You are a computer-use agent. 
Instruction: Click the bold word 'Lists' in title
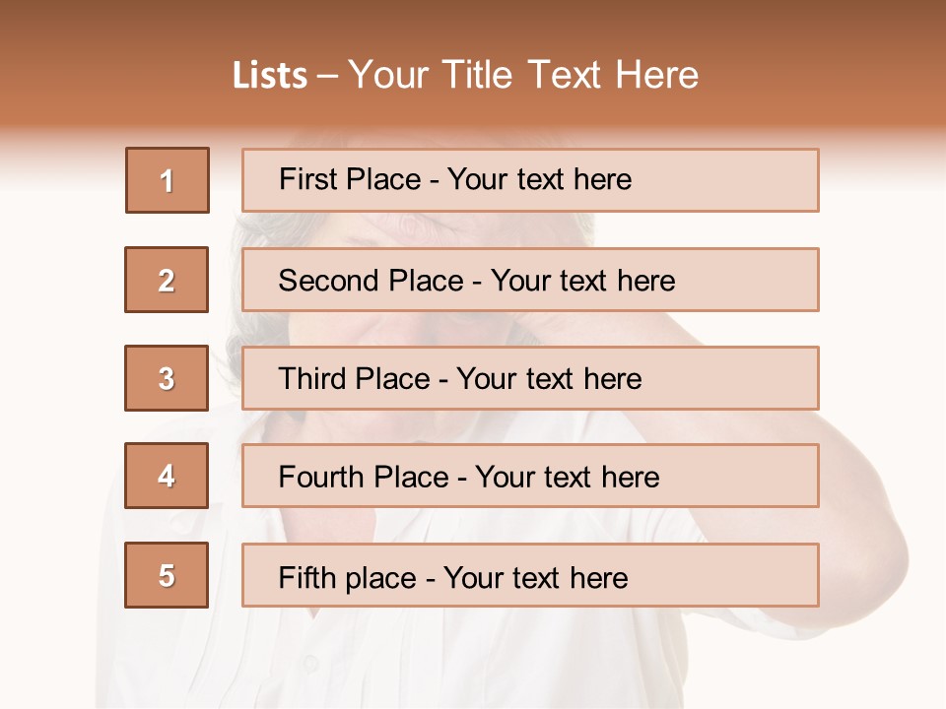point(270,75)
